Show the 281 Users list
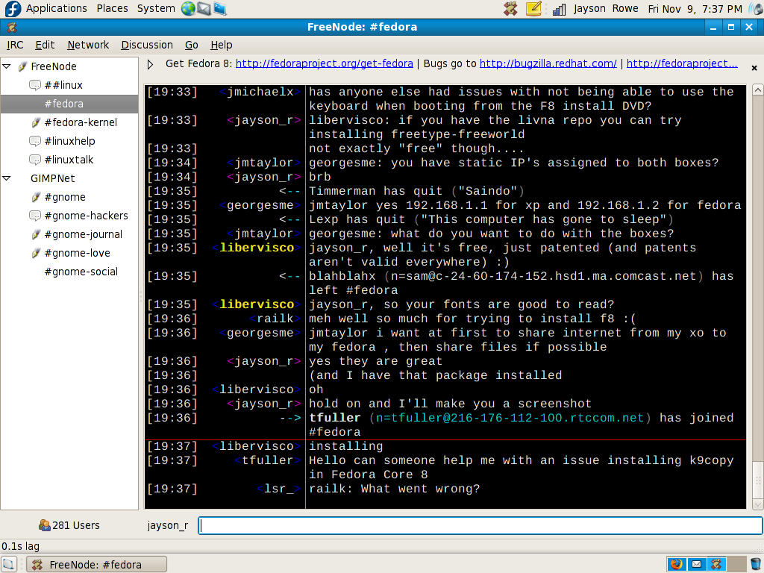The image size is (764, 573). (x=69, y=525)
